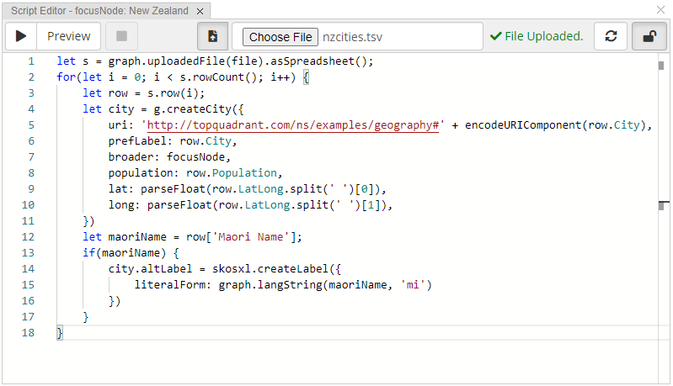The width and height of the screenshot is (673, 386).
Task: Click the scrollbar overview marker on right edge
Action: pyautogui.click(x=665, y=204)
